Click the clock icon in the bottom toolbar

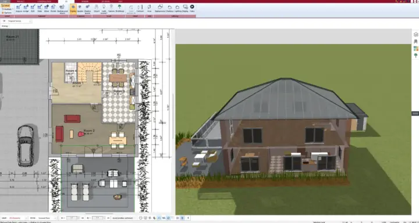(x=141, y=218)
